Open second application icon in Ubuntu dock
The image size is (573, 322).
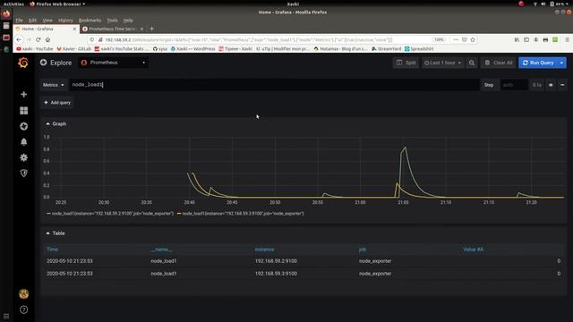pyautogui.click(x=6, y=26)
